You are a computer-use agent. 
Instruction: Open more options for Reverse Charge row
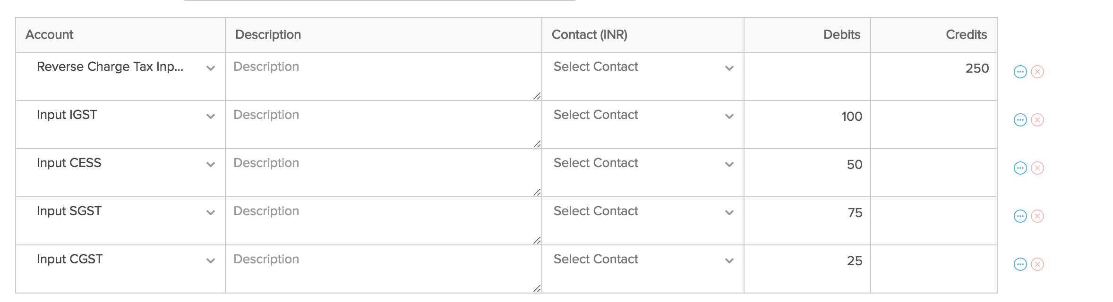coord(1020,72)
